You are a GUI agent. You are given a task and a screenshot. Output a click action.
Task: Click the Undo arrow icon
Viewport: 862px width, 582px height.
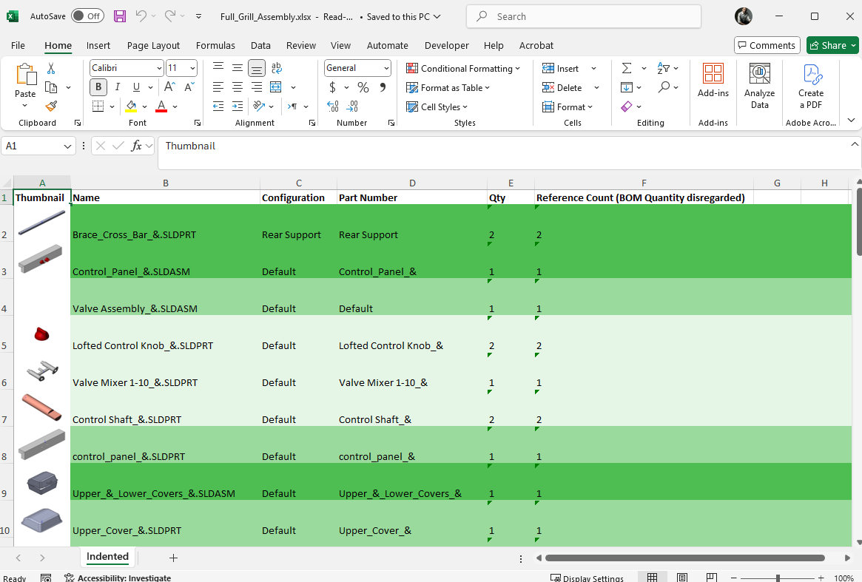141,16
